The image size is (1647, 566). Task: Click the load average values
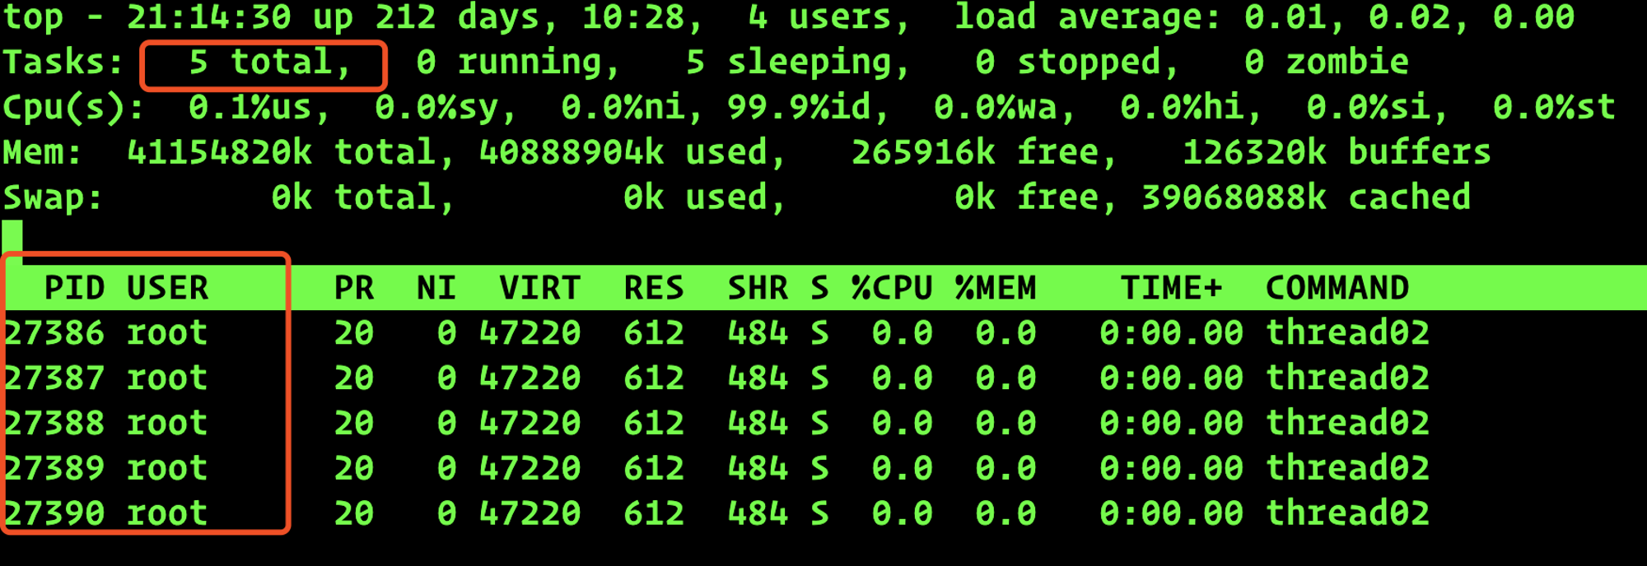[1409, 17]
